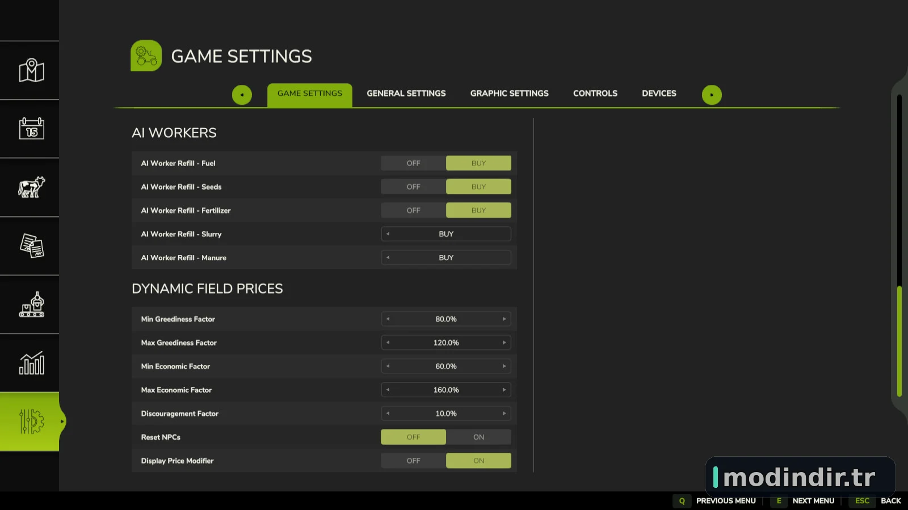Decrease Min Greediness Factor

(x=388, y=319)
